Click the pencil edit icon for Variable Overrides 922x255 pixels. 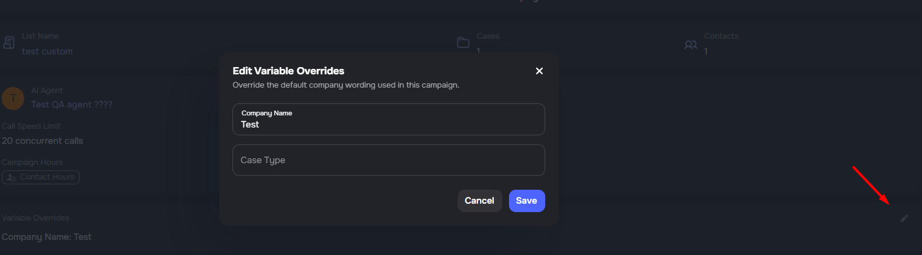pos(904,218)
